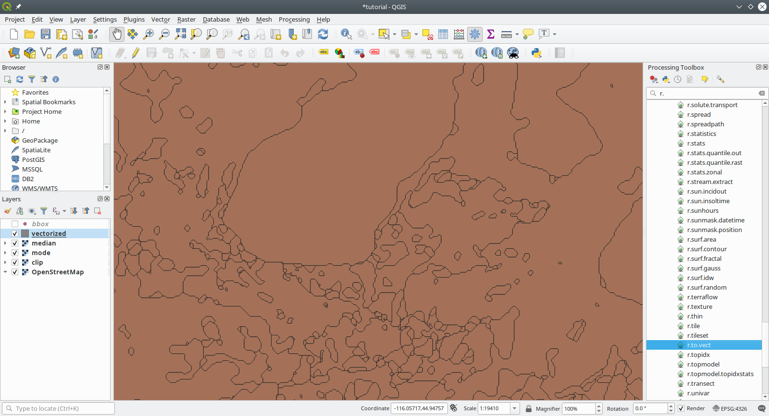Expand the clip layer node
769x416 pixels.
coord(5,262)
